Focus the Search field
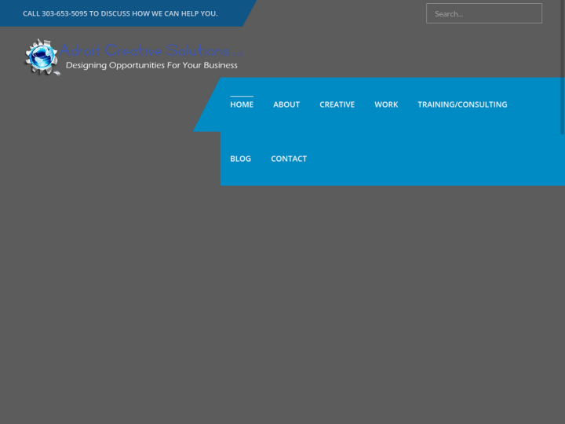 483,13
